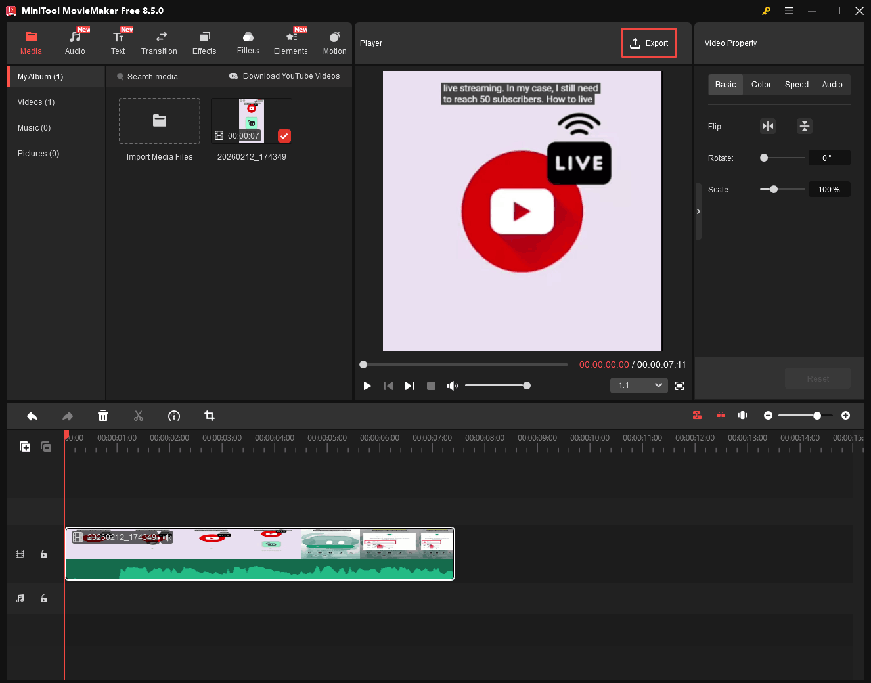Viewport: 871px width, 683px height.
Task: Switch to the Color tab in Video Property
Action: point(761,84)
